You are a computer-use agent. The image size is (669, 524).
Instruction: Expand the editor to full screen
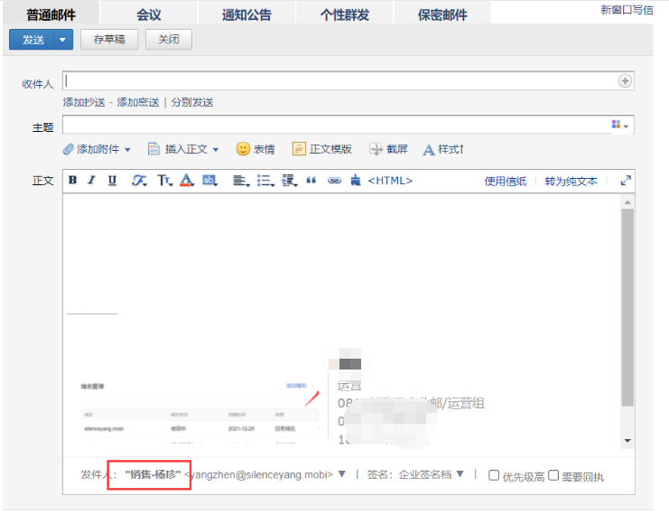[x=625, y=181]
